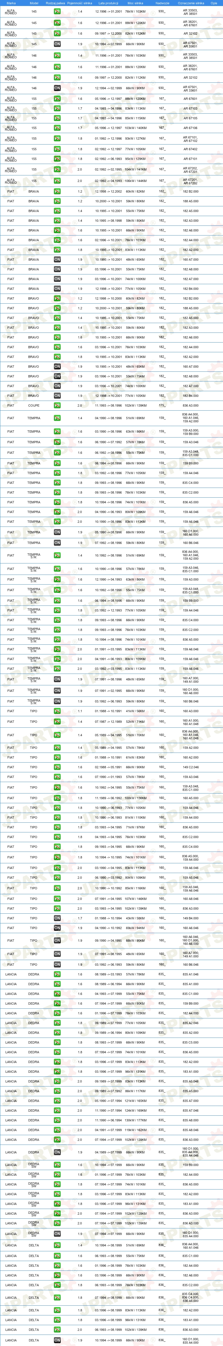Select Tipo production years 07.1987 -> 12.1989

108,722
